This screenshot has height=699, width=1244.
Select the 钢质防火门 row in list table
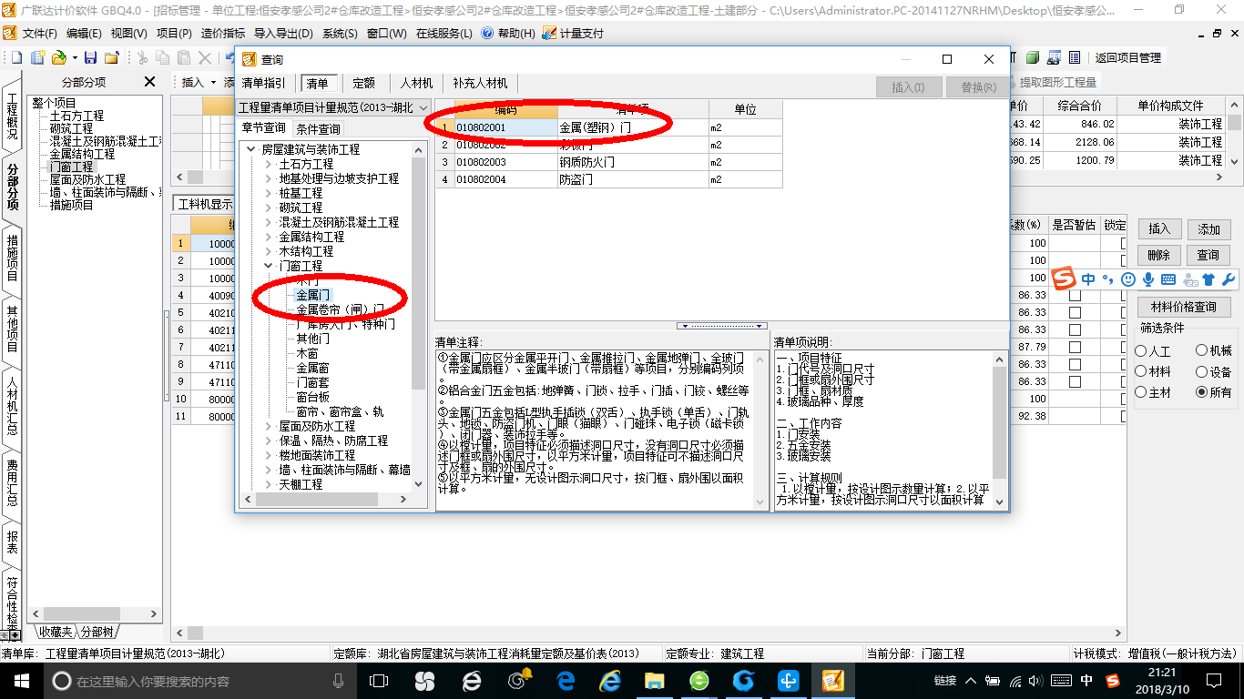pyautogui.click(x=608, y=162)
